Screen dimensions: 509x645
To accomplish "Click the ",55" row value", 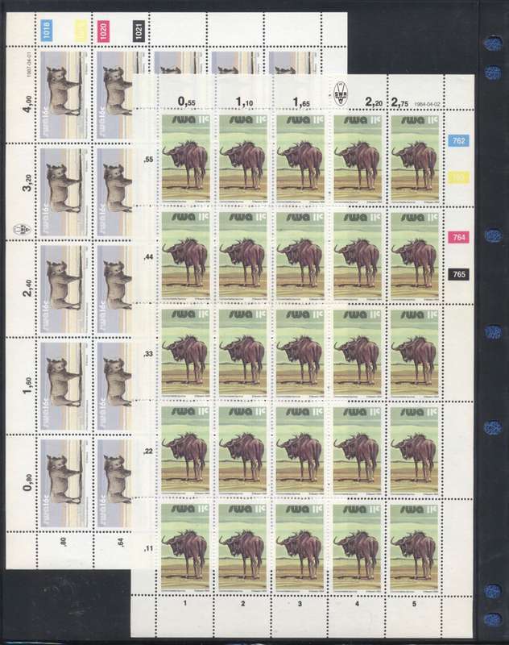I will (x=148, y=159).
